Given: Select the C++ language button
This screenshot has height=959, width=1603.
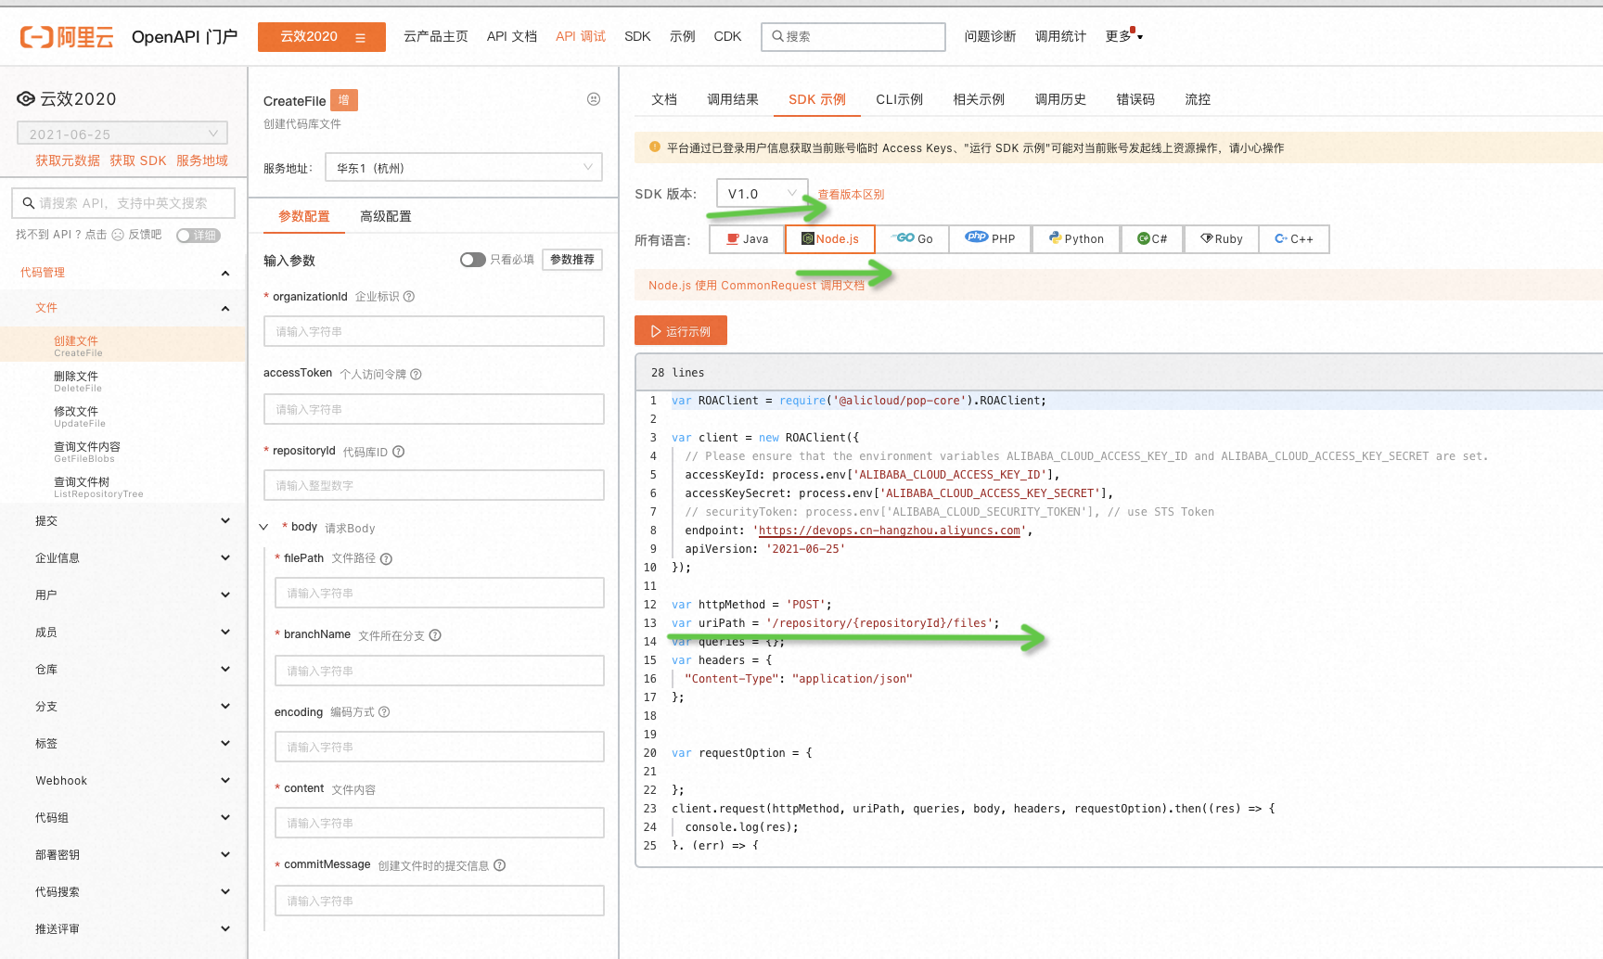Looking at the screenshot, I should 1294,239.
